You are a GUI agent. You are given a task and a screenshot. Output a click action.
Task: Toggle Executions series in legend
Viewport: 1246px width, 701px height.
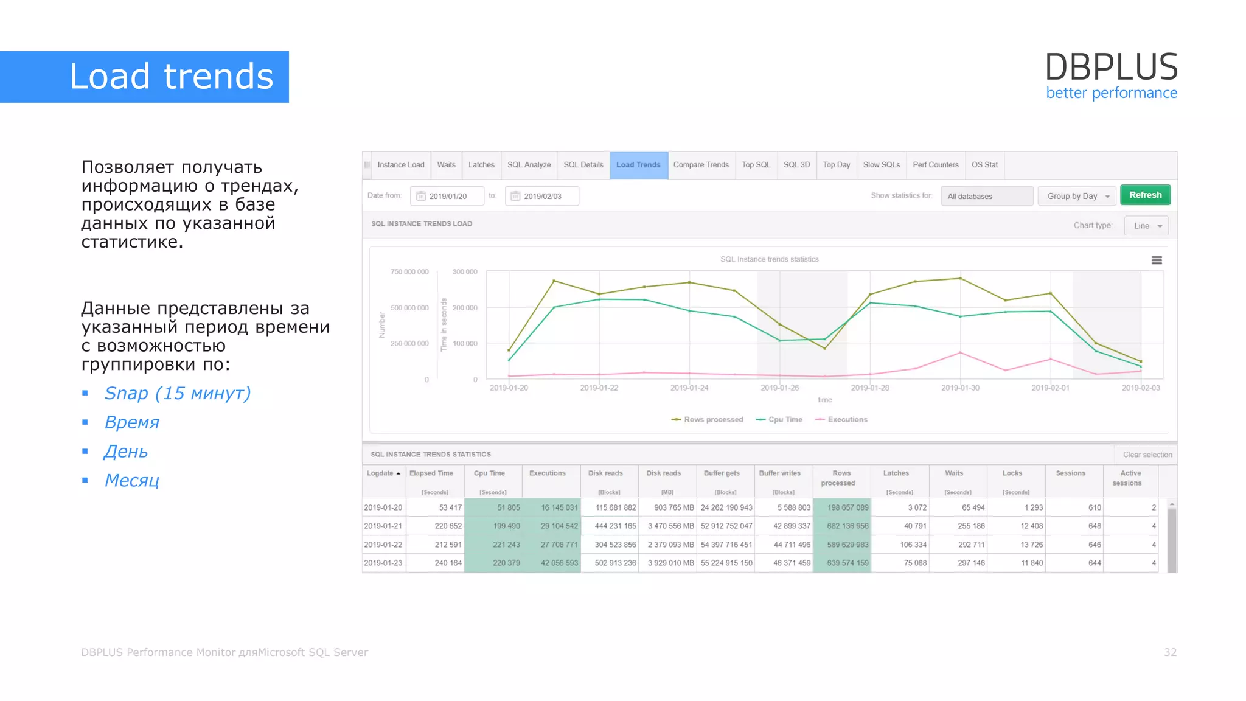click(841, 420)
